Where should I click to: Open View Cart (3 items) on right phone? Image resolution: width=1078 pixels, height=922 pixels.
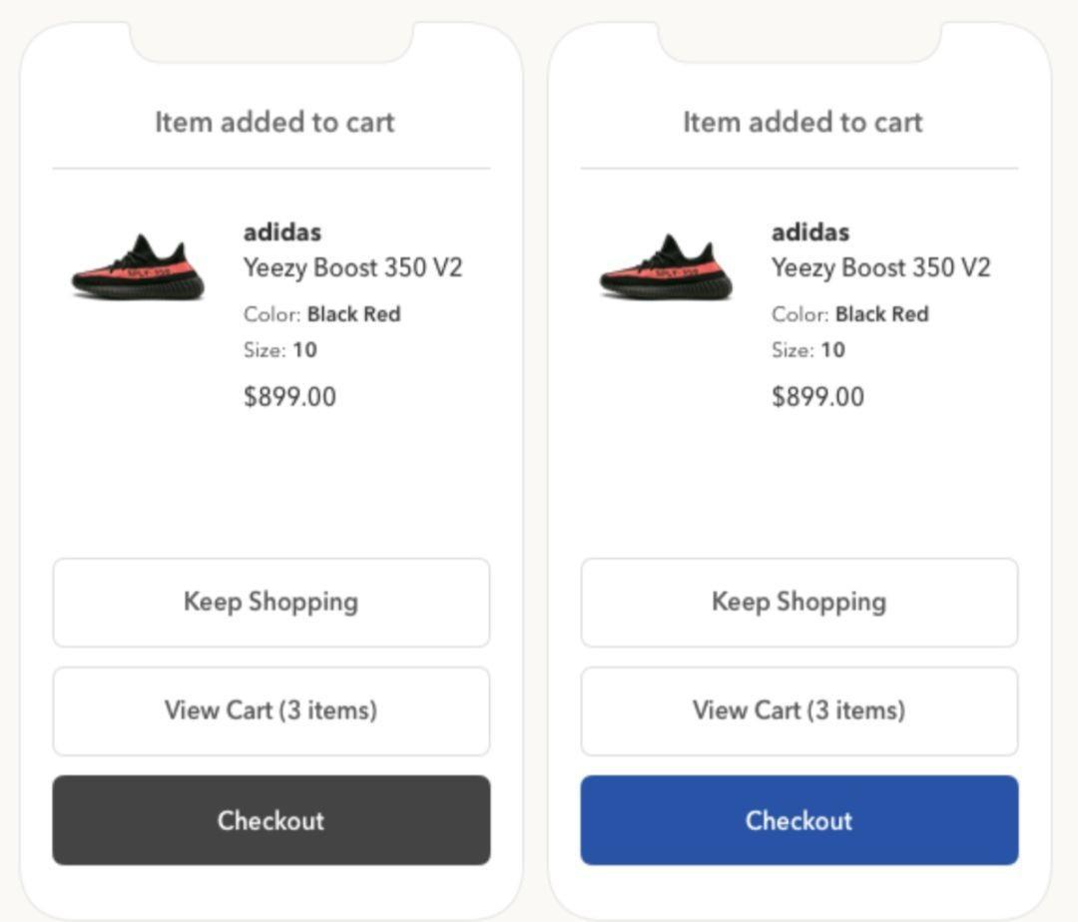[799, 711]
